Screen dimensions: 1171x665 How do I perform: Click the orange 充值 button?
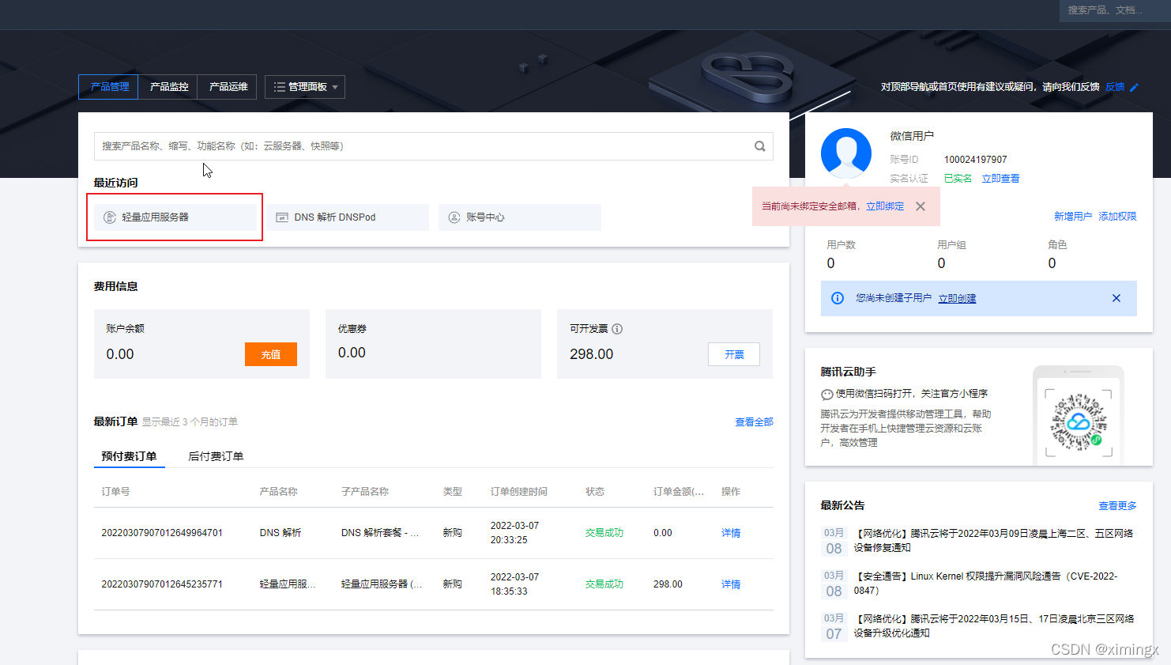point(271,354)
